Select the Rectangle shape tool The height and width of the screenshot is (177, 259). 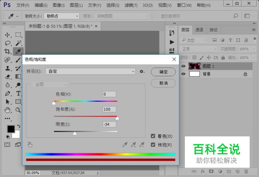[x=18, y=102]
